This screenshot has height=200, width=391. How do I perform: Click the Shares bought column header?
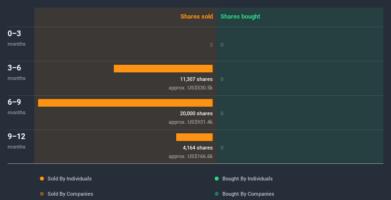click(x=241, y=17)
